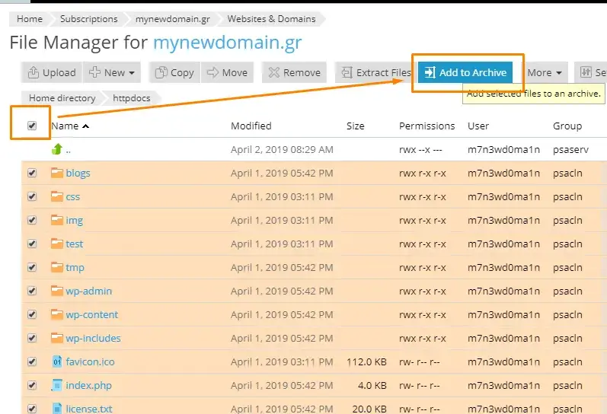Uncheck the wp-content row checkbox
607x414 pixels.
[32, 314]
